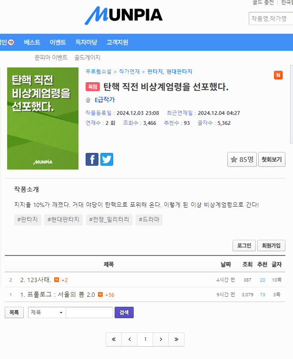The height and width of the screenshot is (359, 293).
Task: Open the 베스트 menu
Action: [x=32, y=42]
